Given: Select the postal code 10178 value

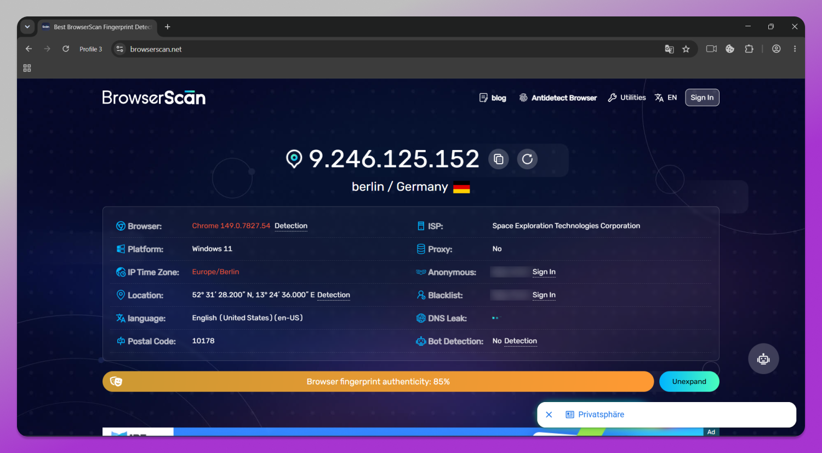Looking at the screenshot, I should [203, 341].
